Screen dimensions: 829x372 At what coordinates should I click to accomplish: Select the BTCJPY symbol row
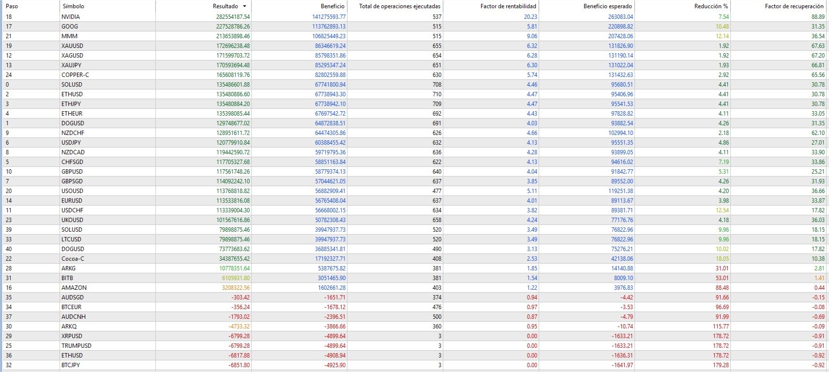(x=414, y=365)
